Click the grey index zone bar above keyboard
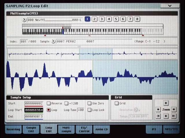This screenshot has height=138, width=185. point(42,25)
